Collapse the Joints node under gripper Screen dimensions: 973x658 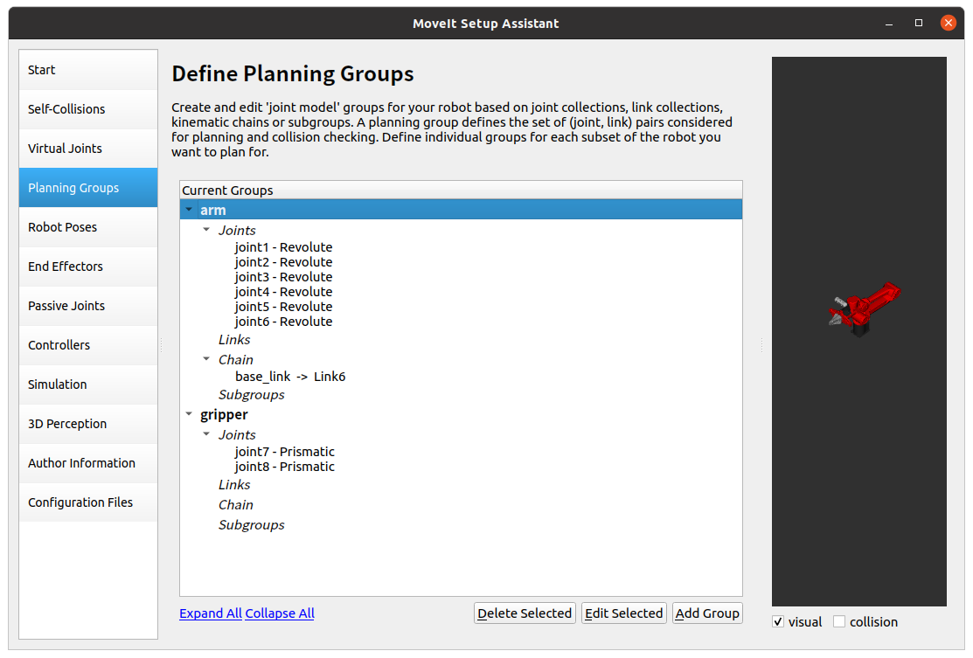(x=206, y=434)
